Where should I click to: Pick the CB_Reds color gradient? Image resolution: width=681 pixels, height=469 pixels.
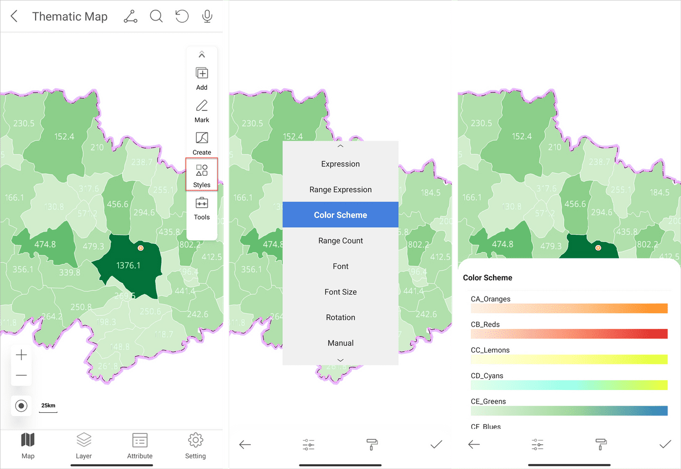[569, 334]
